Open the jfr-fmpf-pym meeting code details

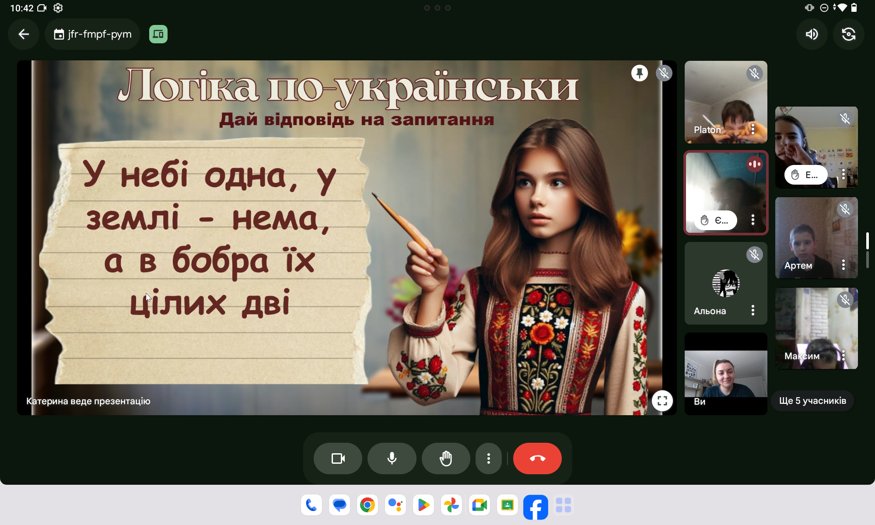(x=92, y=34)
